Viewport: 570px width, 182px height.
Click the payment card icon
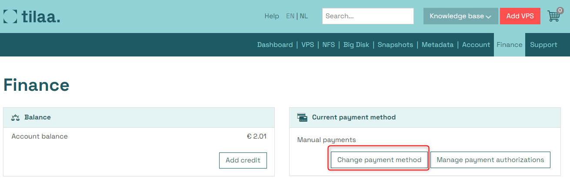302,117
